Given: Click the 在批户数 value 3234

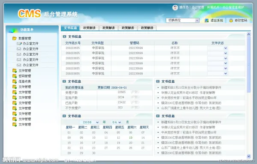Looking at the screenshot, I should [x=121, y=97].
